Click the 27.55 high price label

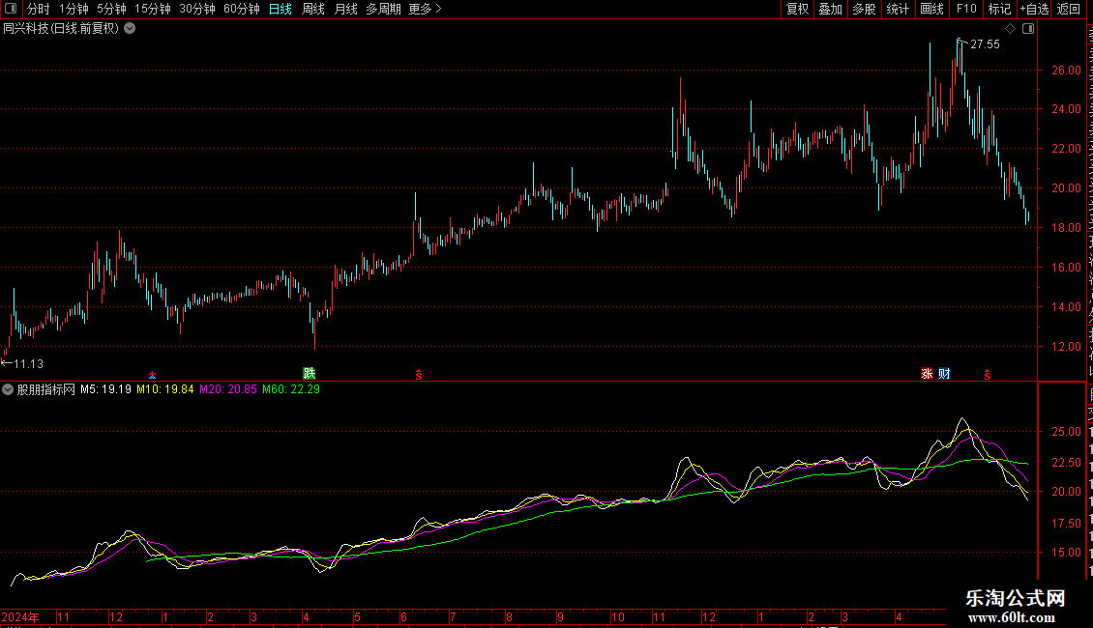(x=985, y=44)
